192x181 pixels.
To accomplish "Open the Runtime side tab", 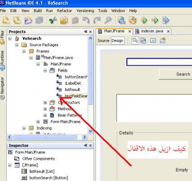I will coord(2,60).
